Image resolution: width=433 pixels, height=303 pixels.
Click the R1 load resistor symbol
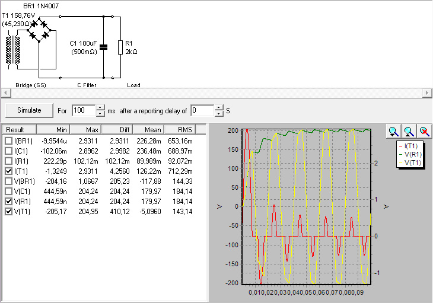coord(121,47)
